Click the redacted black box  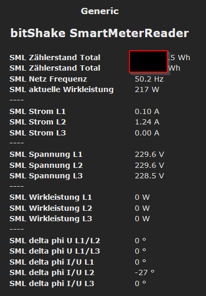click(148, 61)
